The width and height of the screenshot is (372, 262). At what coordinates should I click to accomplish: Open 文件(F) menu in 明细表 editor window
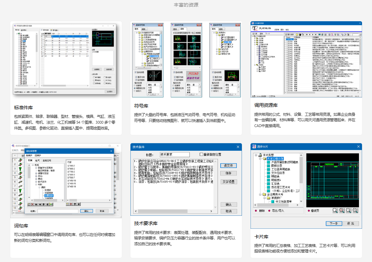15,150
